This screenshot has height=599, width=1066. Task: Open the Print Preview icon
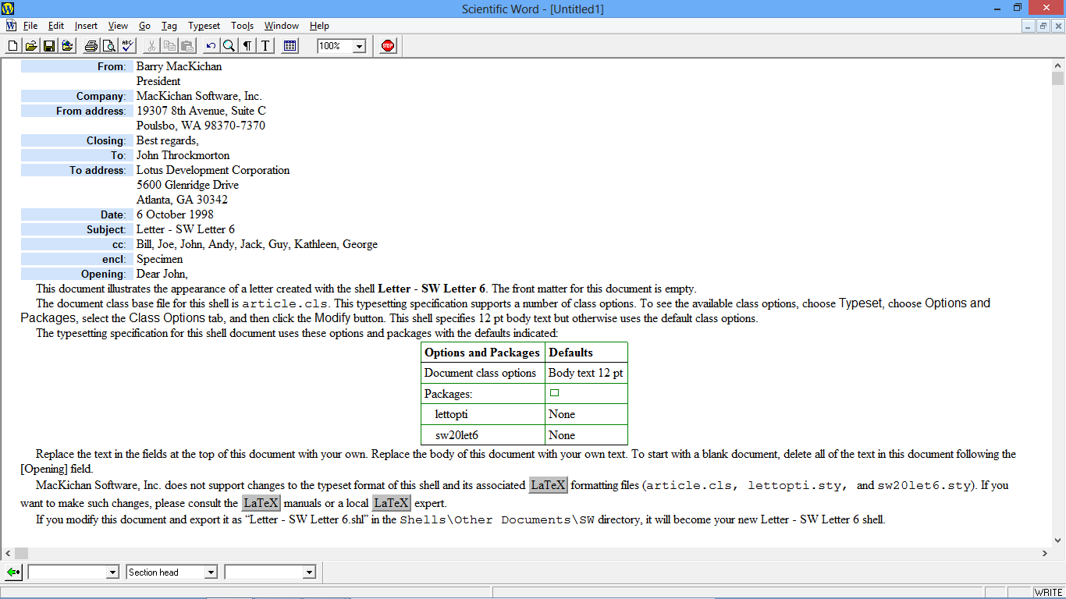point(109,46)
